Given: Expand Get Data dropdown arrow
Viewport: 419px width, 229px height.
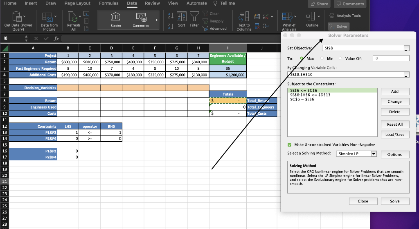Looking at the screenshot, I should coord(25,16).
